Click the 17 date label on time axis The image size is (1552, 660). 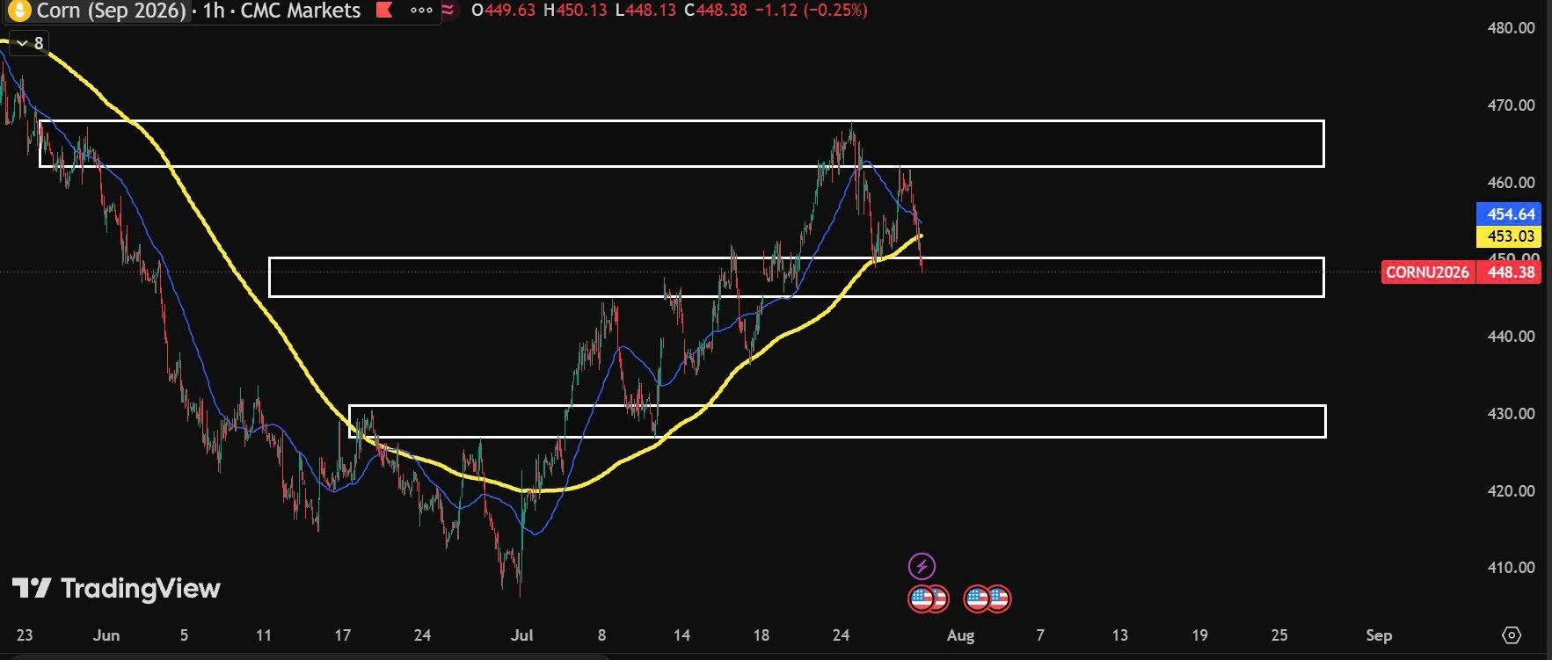coord(343,635)
